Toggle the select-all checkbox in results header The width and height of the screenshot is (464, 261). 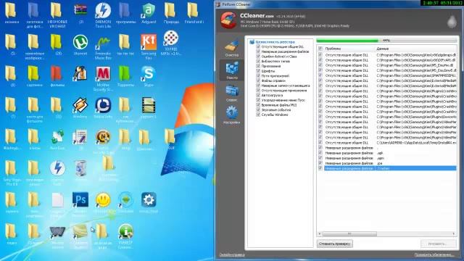pos(320,49)
